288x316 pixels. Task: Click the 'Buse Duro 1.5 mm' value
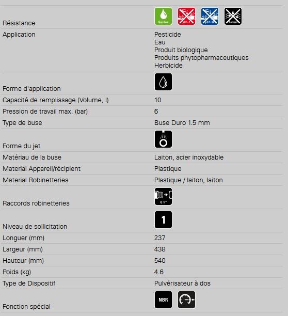182,123
